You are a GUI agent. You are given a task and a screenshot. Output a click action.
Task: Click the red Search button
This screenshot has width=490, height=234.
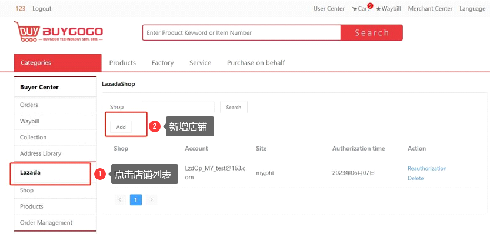tap(372, 32)
